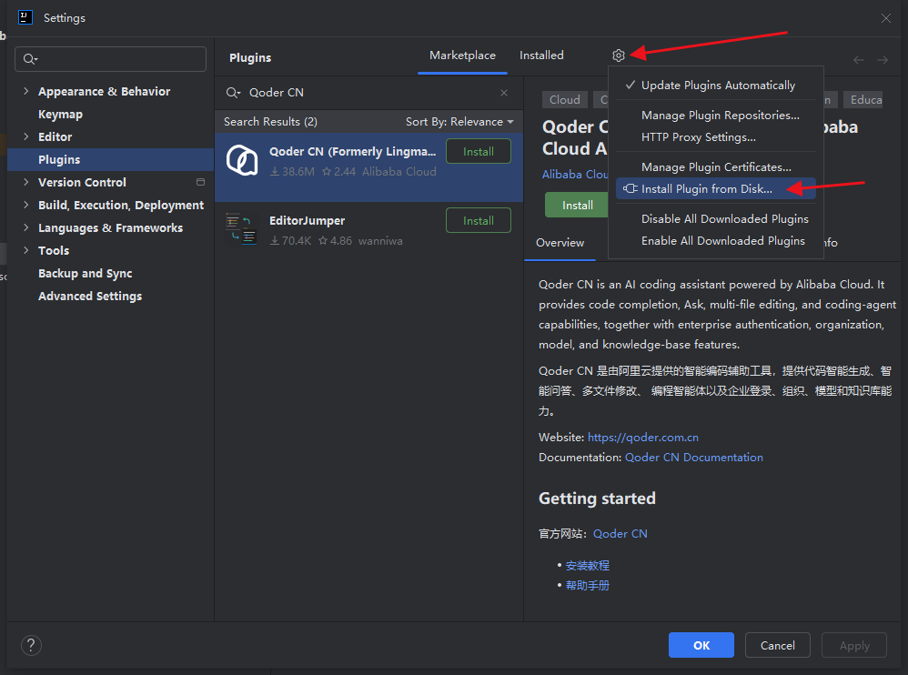The width and height of the screenshot is (908, 675).
Task: Open the Qoder CN official site link
Action: click(x=620, y=534)
